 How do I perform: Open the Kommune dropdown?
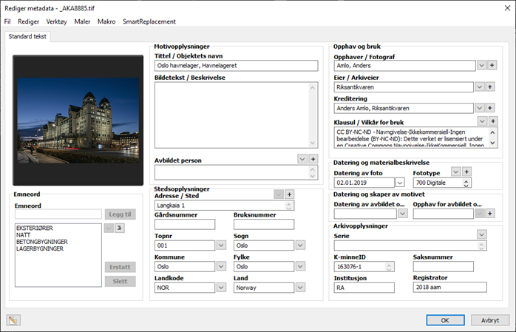221,267
